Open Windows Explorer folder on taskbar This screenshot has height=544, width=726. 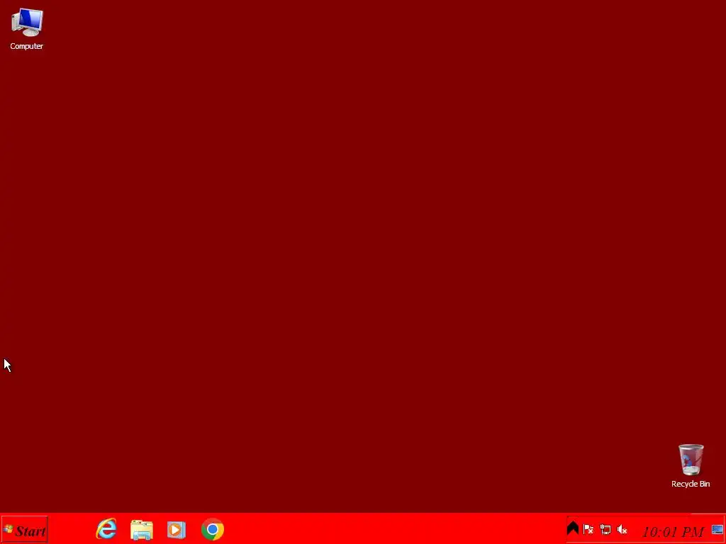point(142,530)
